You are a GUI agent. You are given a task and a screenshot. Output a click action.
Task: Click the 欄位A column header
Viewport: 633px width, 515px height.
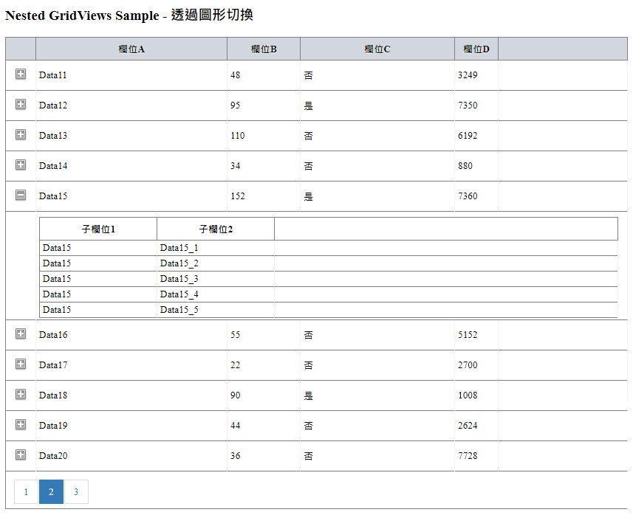click(x=131, y=48)
